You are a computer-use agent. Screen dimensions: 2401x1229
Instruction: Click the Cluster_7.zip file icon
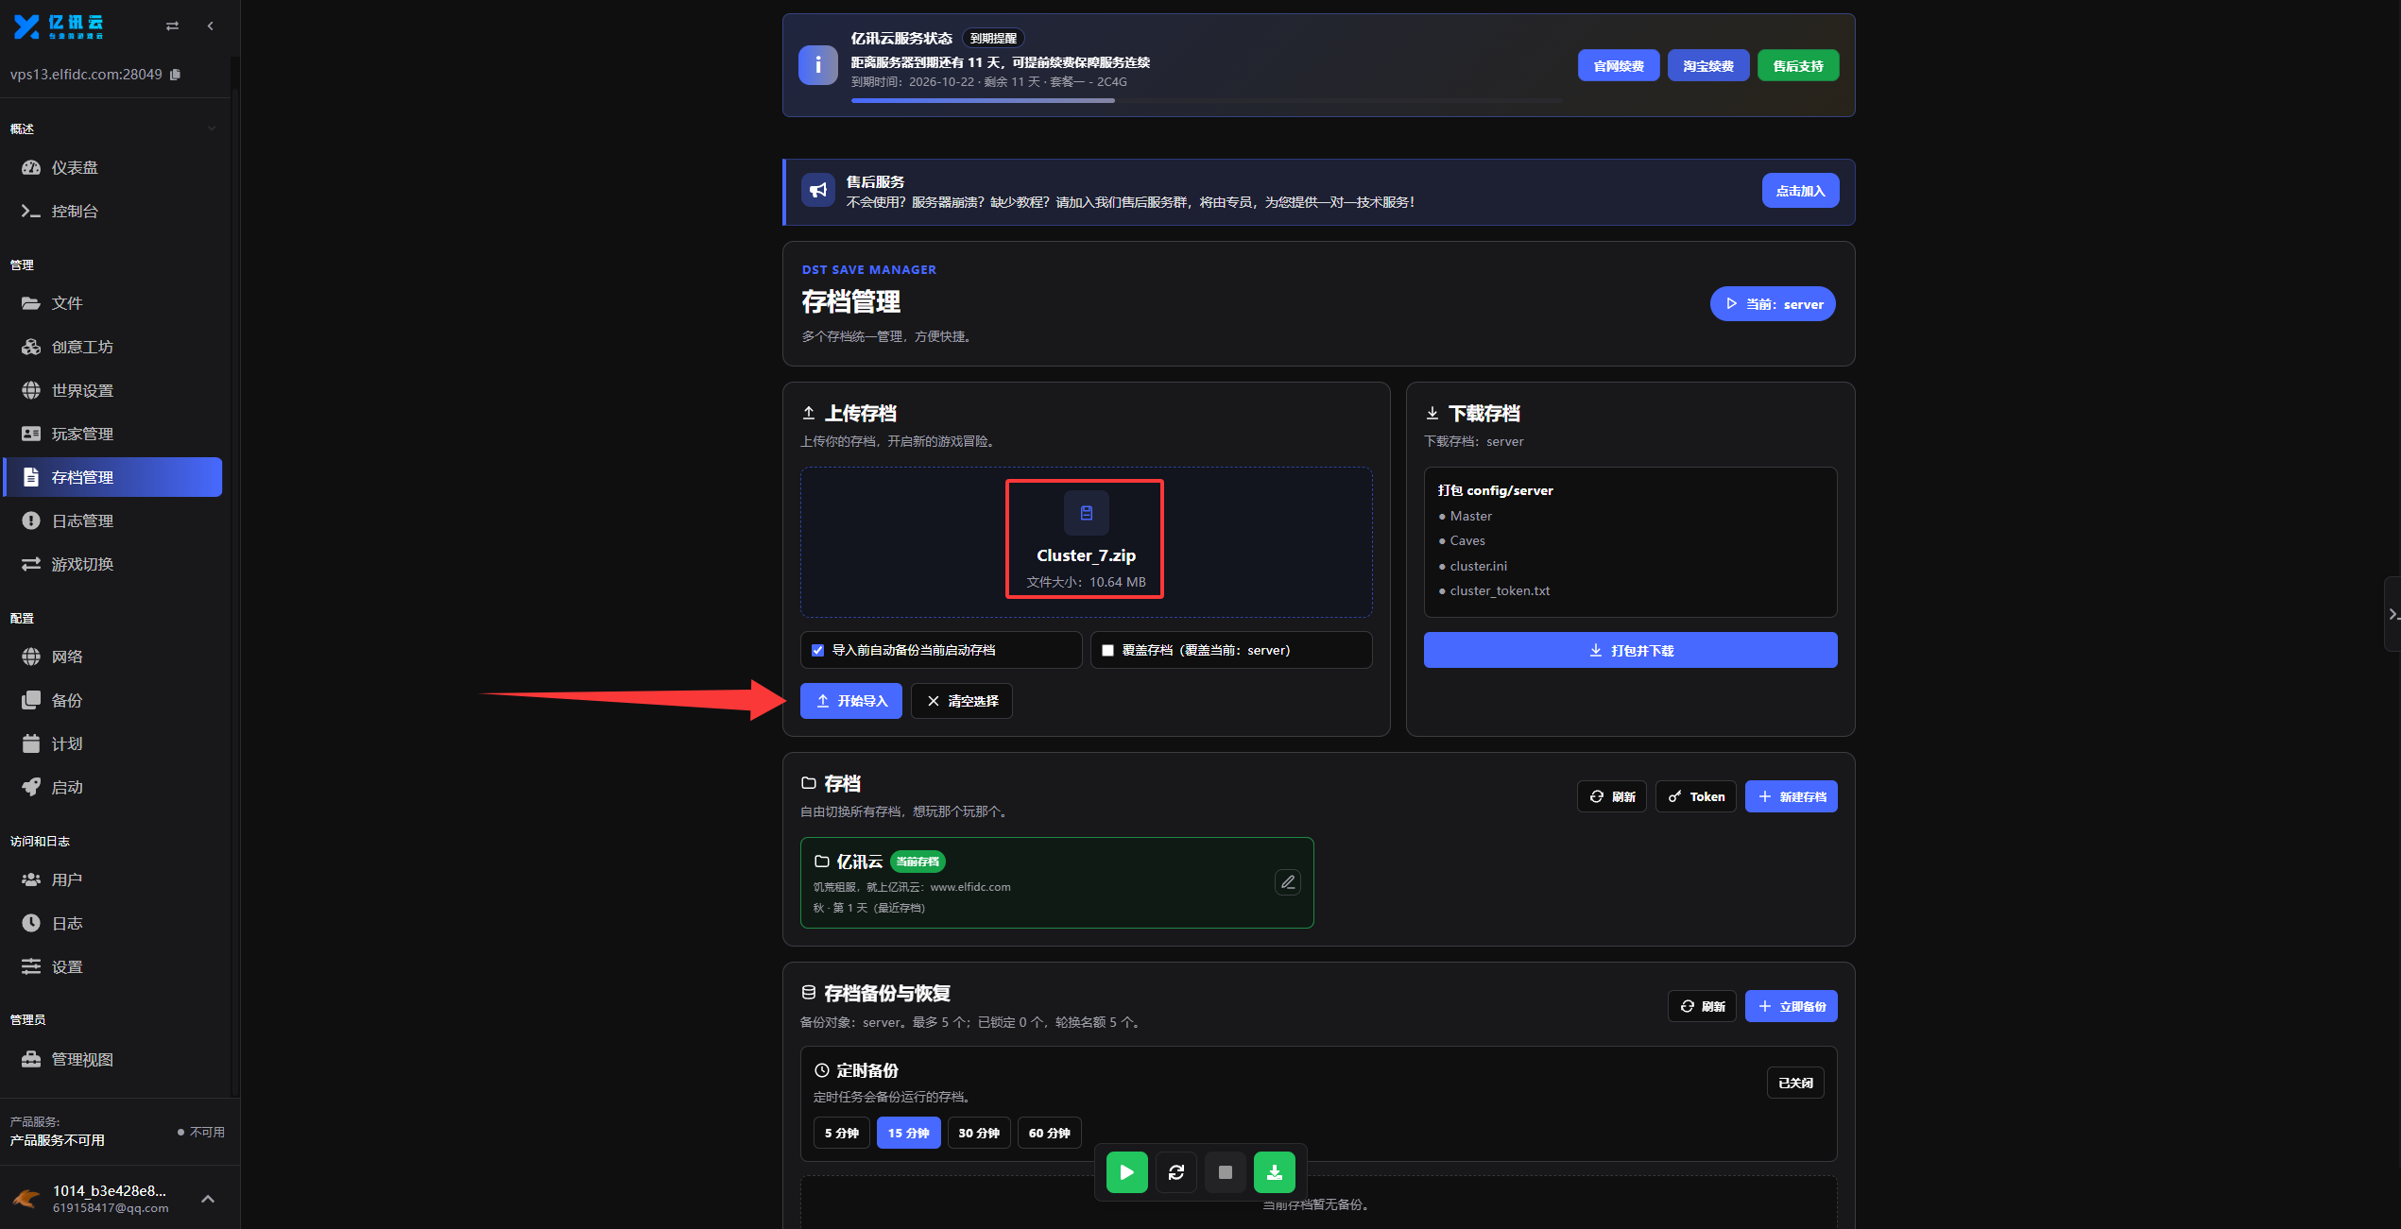click(x=1086, y=513)
